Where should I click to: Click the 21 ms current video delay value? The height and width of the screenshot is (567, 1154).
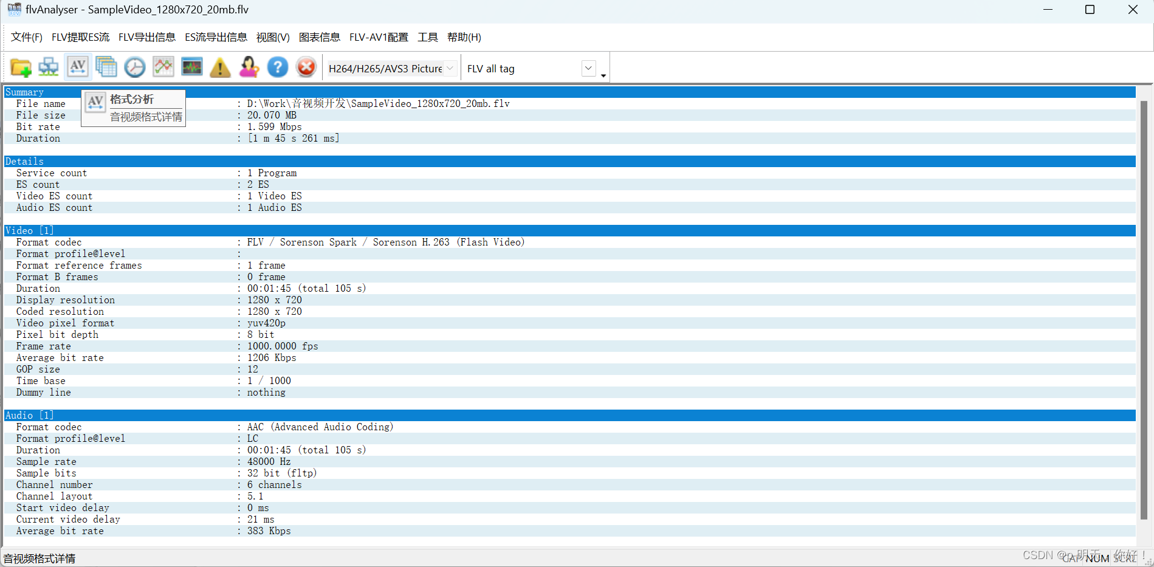tap(261, 519)
